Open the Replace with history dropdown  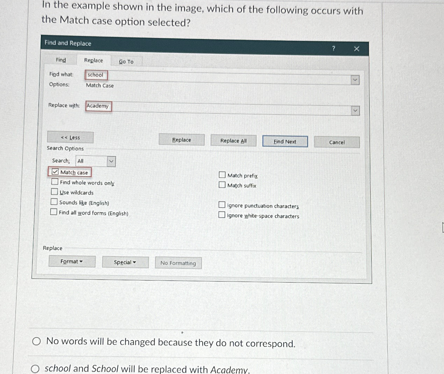[355, 110]
